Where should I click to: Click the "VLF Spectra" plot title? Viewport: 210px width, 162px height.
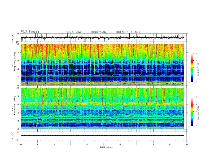point(30,32)
